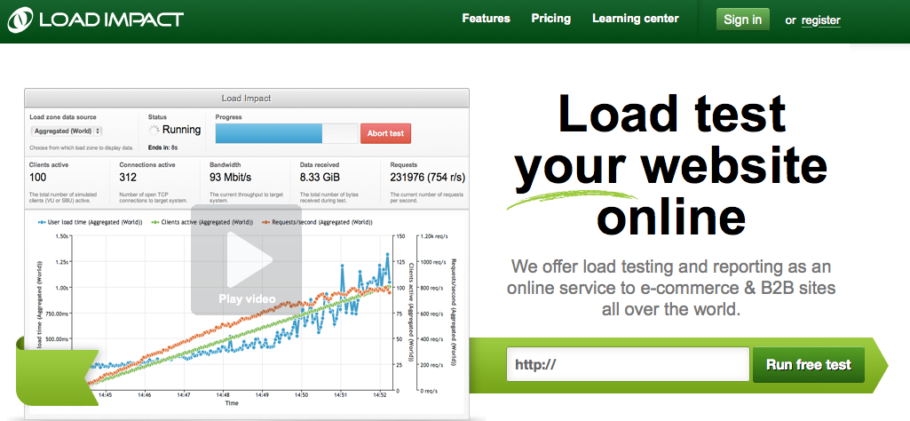Click the Load zone data source label
910x421 pixels.
click(63, 117)
